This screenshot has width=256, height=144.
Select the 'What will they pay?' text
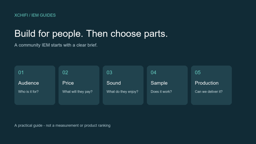(x=77, y=91)
